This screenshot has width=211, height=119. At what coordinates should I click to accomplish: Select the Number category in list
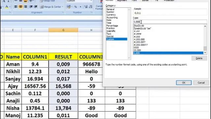click(110, 12)
